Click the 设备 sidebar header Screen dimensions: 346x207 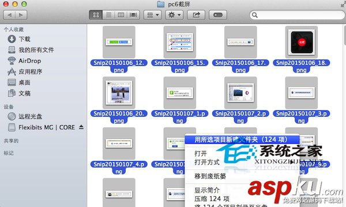coord(9,107)
